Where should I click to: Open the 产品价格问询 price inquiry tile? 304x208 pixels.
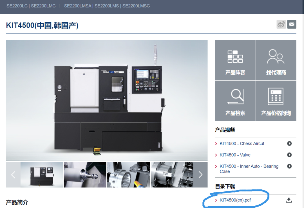[x=276, y=101]
